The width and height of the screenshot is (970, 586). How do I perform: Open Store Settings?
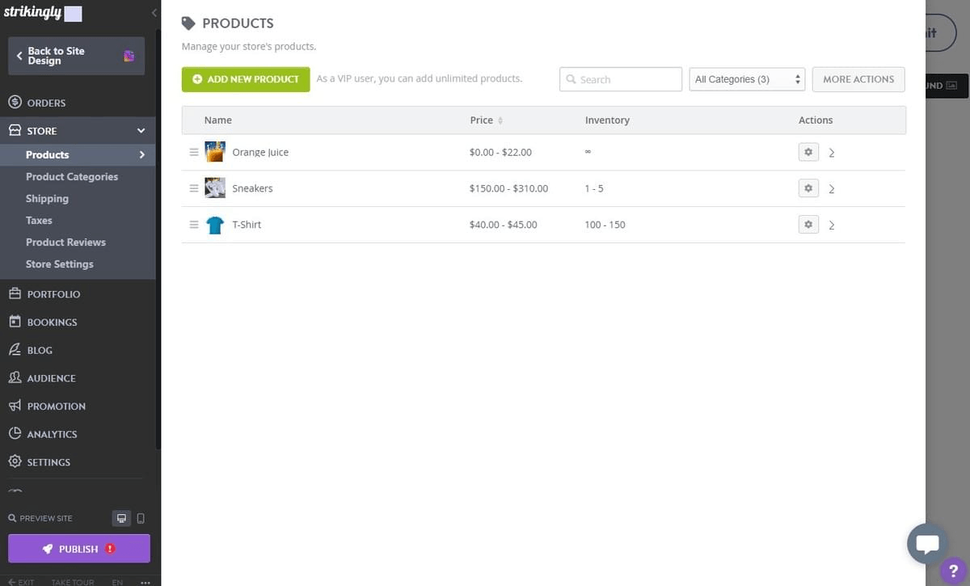click(x=59, y=263)
